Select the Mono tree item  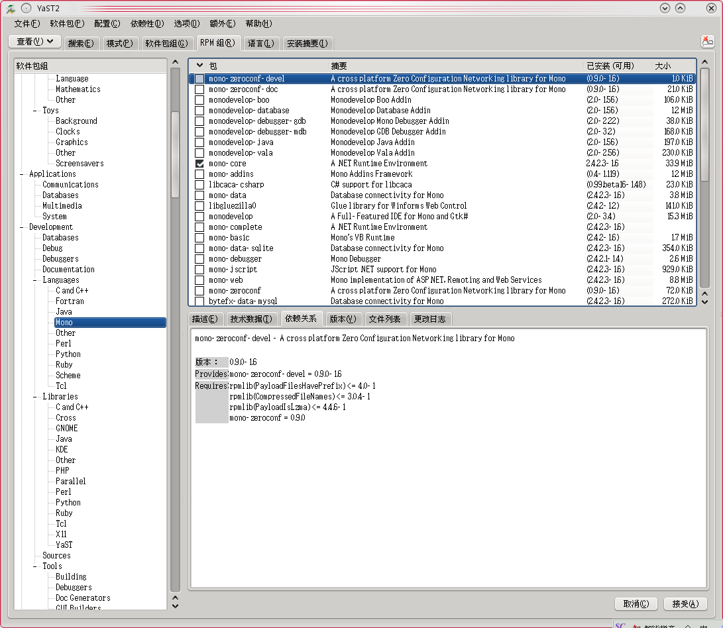coord(110,323)
